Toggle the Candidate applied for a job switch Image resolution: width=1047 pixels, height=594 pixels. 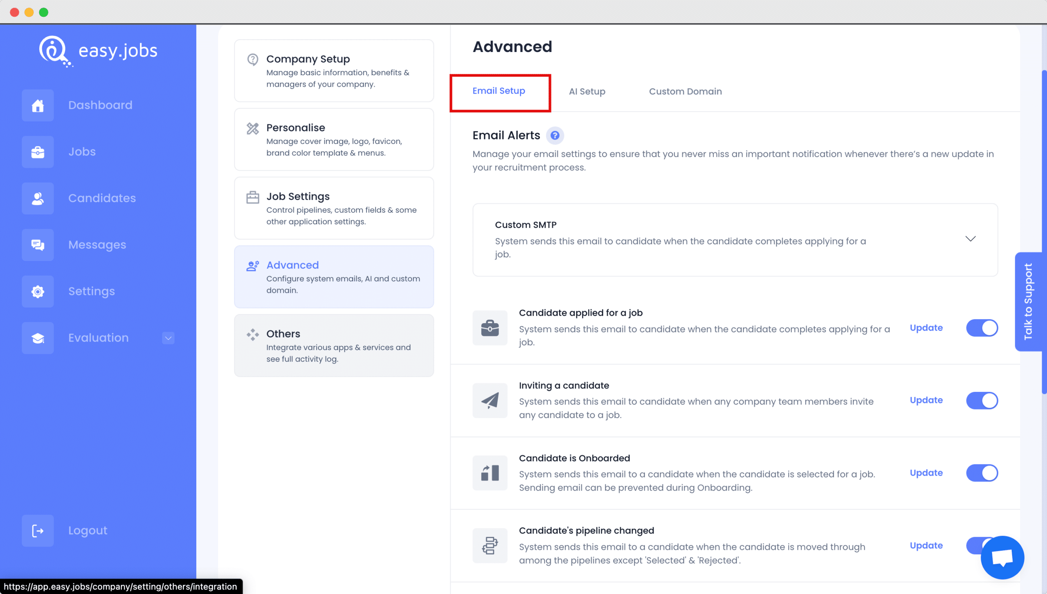coord(982,327)
